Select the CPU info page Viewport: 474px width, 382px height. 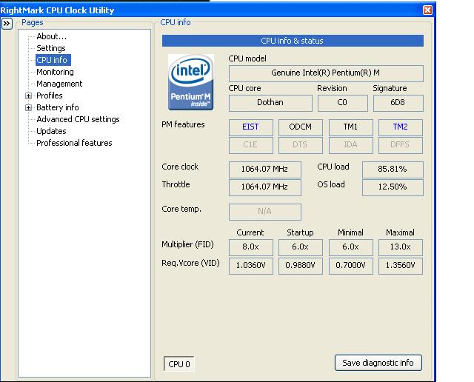click(53, 60)
